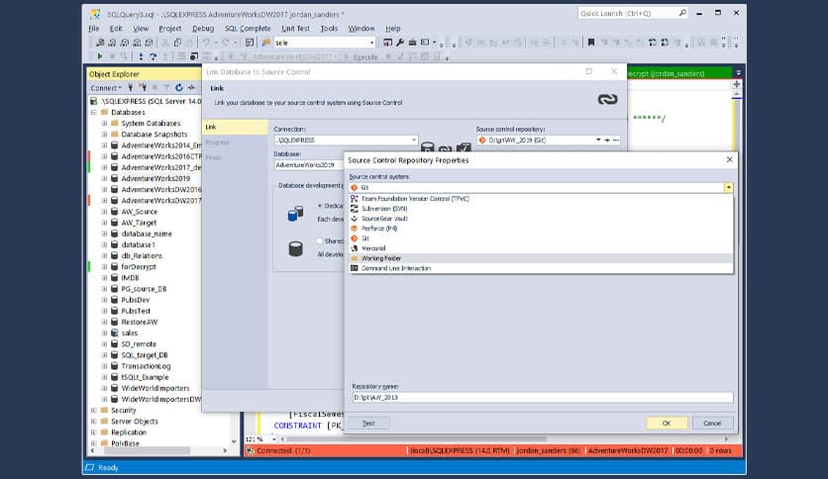This screenshot has height=479, width=828.
Task: Open the Unit Test menu
Action: point(295,29)
